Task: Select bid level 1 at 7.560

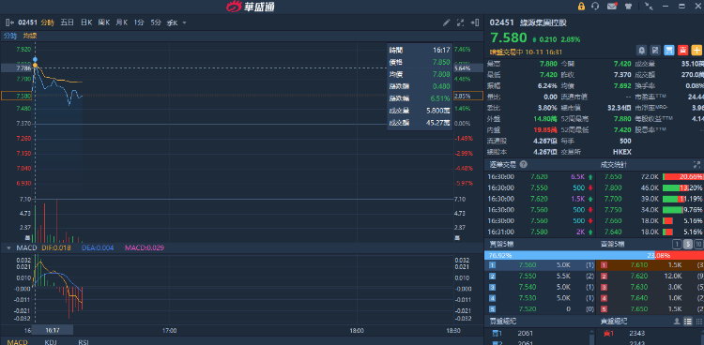Action: point(540,265)
